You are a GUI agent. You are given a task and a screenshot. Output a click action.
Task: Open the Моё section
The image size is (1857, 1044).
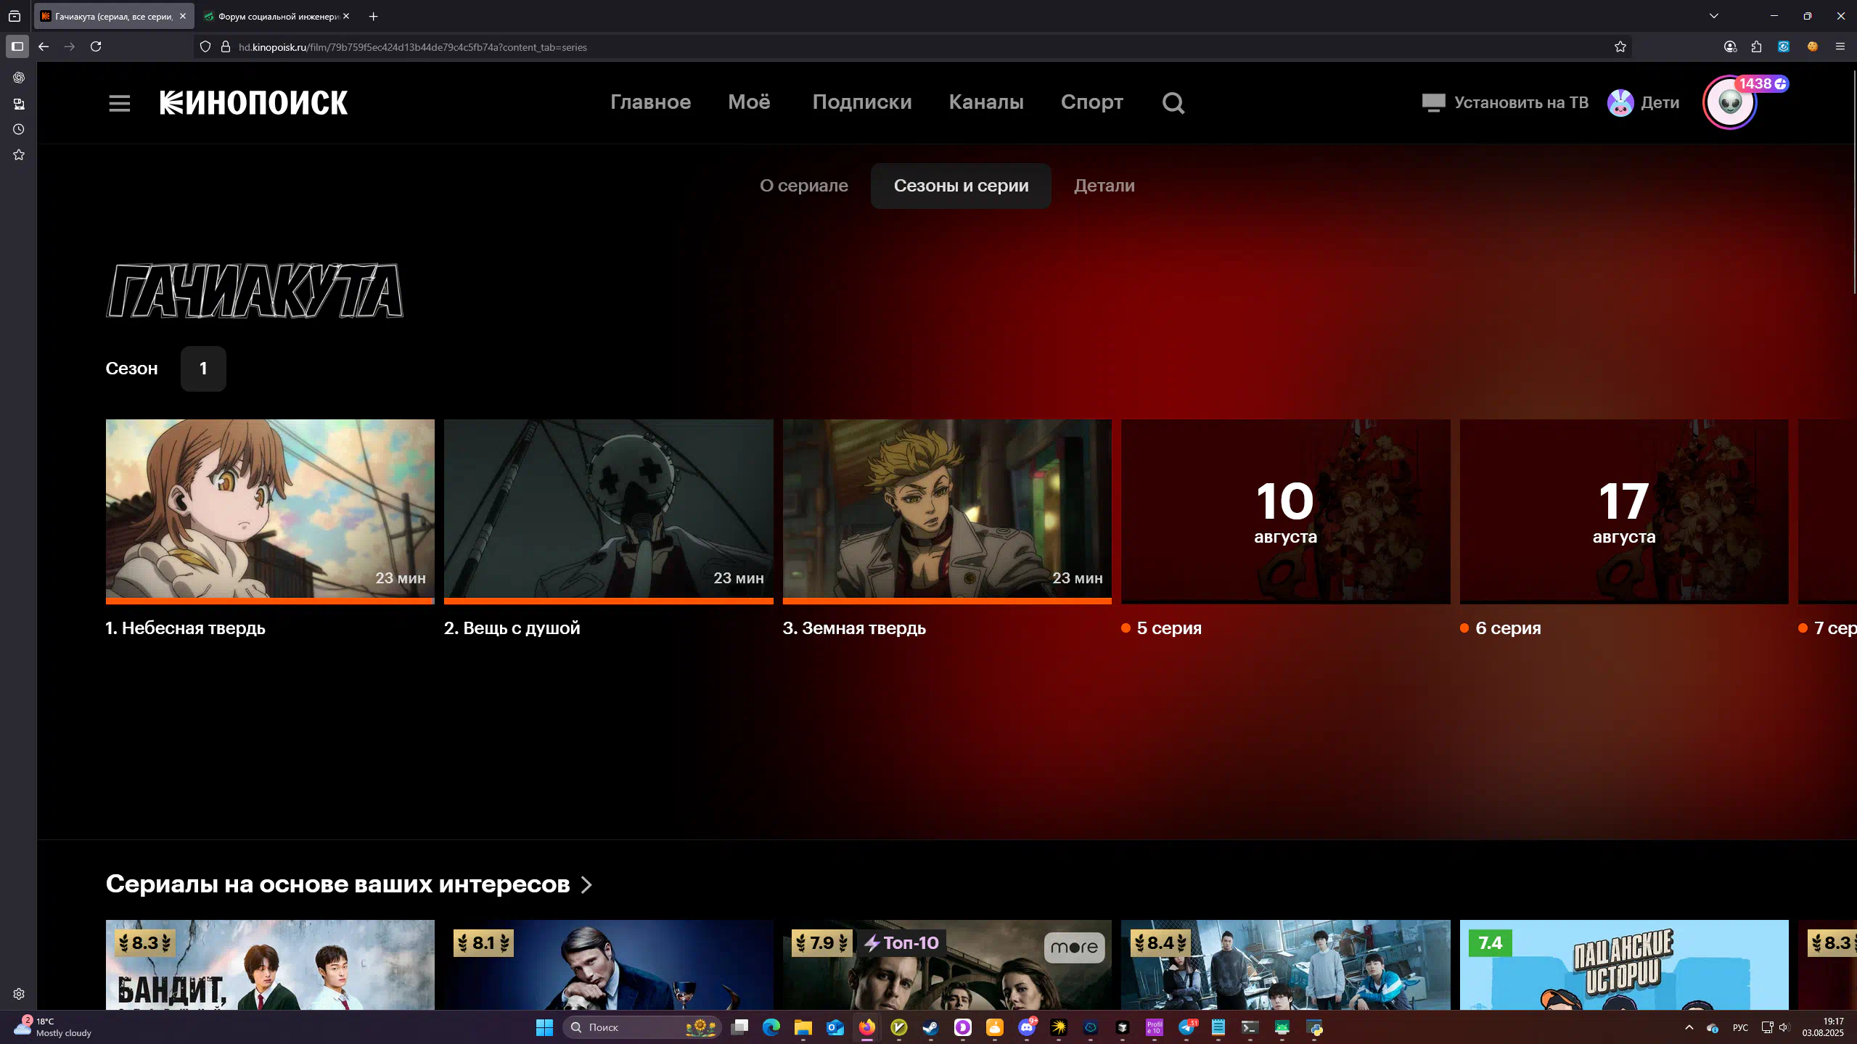tap(749, 102)
